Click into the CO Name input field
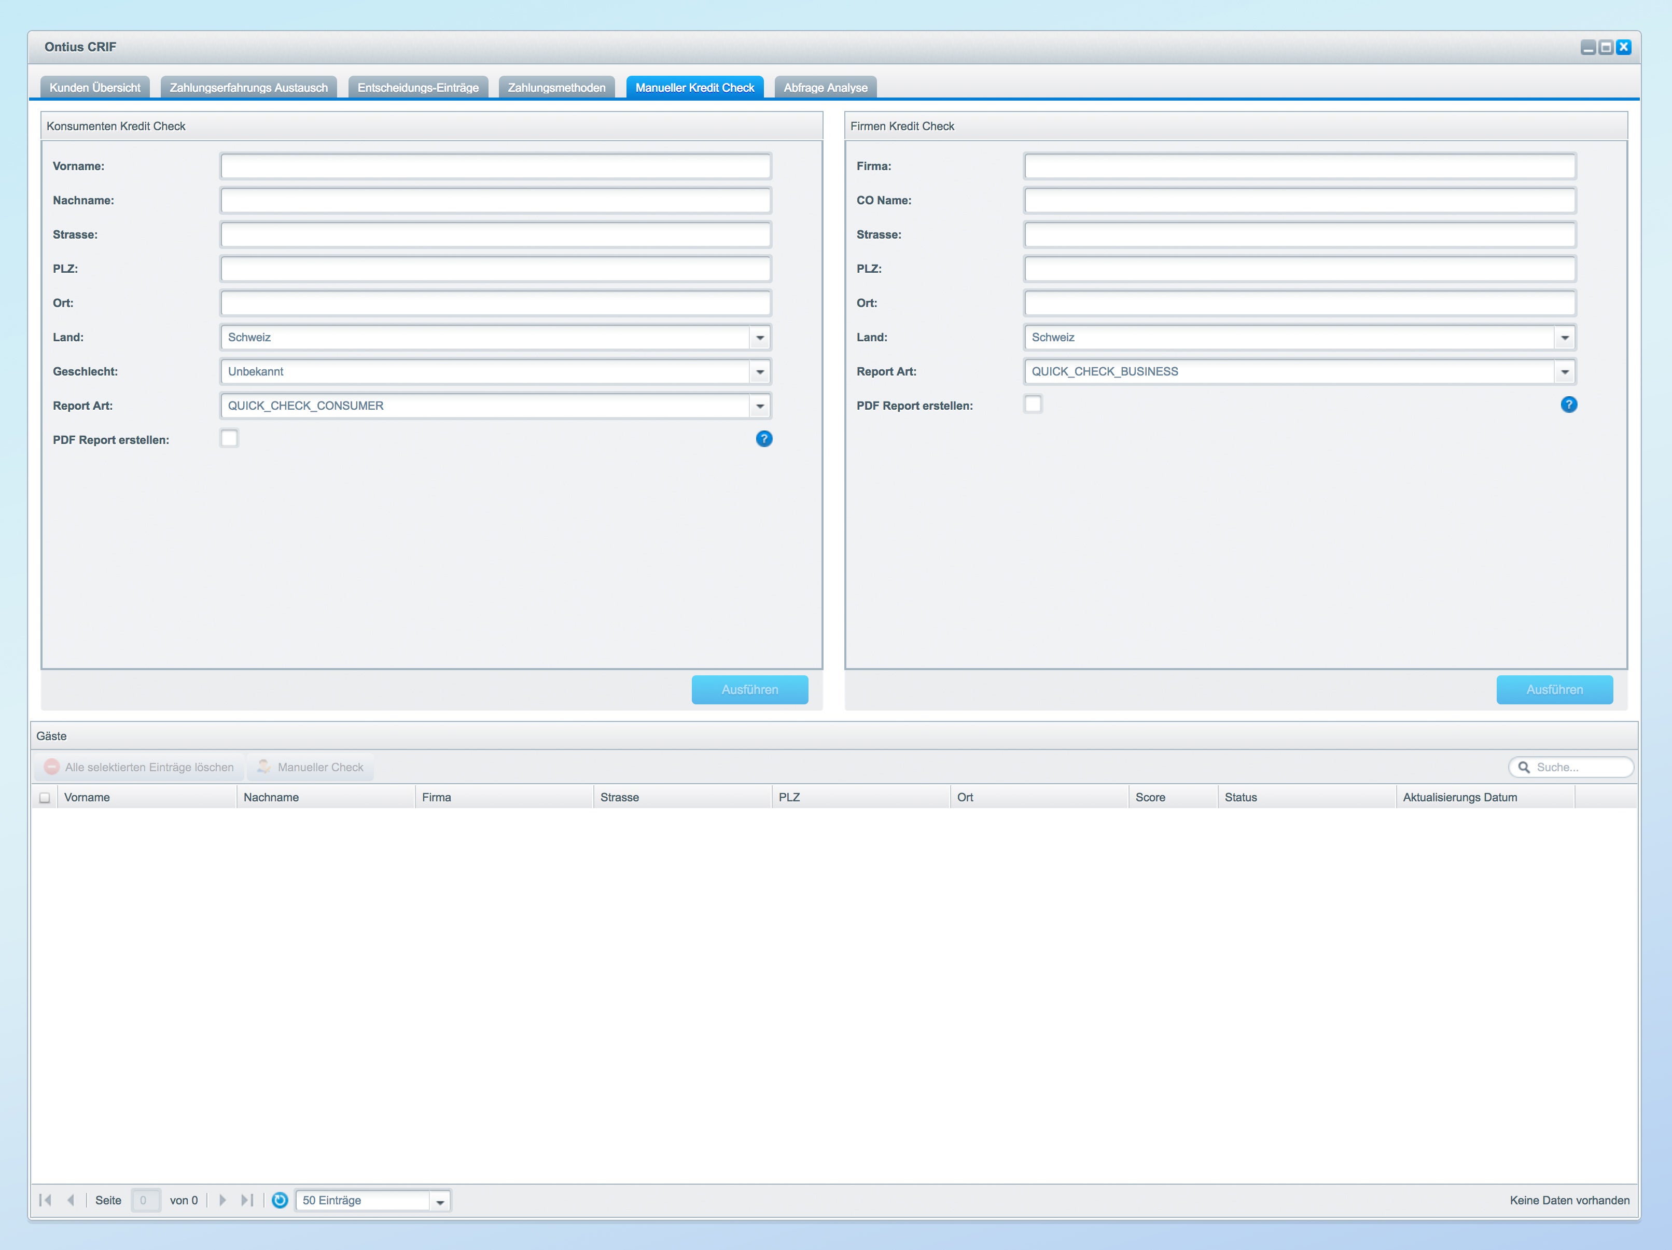 pyautogui.click(x=1299, y=200)
